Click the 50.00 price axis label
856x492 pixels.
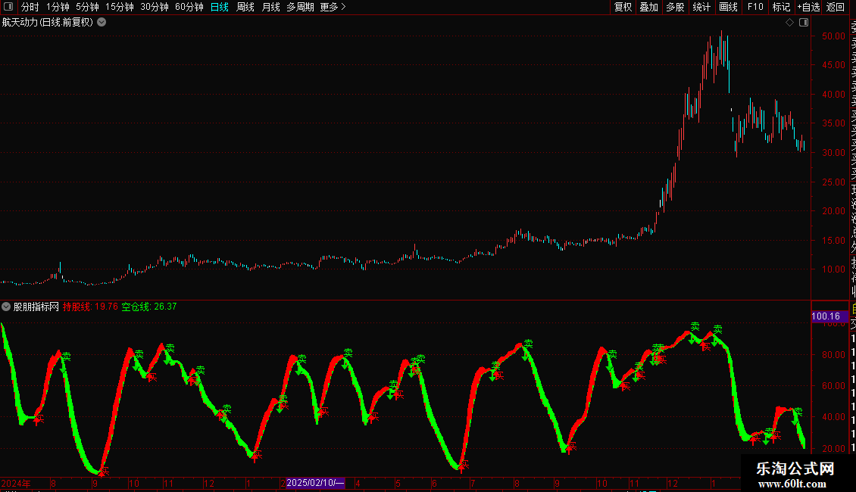(833, 36)
